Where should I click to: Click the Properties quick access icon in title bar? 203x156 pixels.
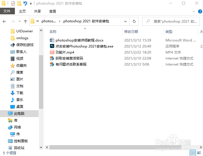(13, 3)
